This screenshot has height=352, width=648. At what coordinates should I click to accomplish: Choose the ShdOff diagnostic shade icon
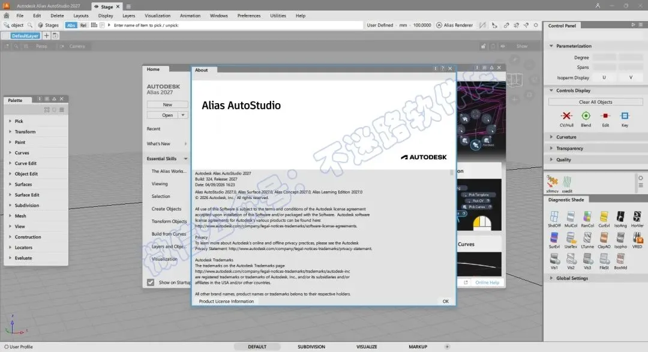554,216
